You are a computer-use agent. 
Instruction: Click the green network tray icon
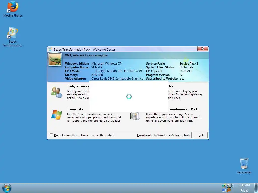coord(224,185)
